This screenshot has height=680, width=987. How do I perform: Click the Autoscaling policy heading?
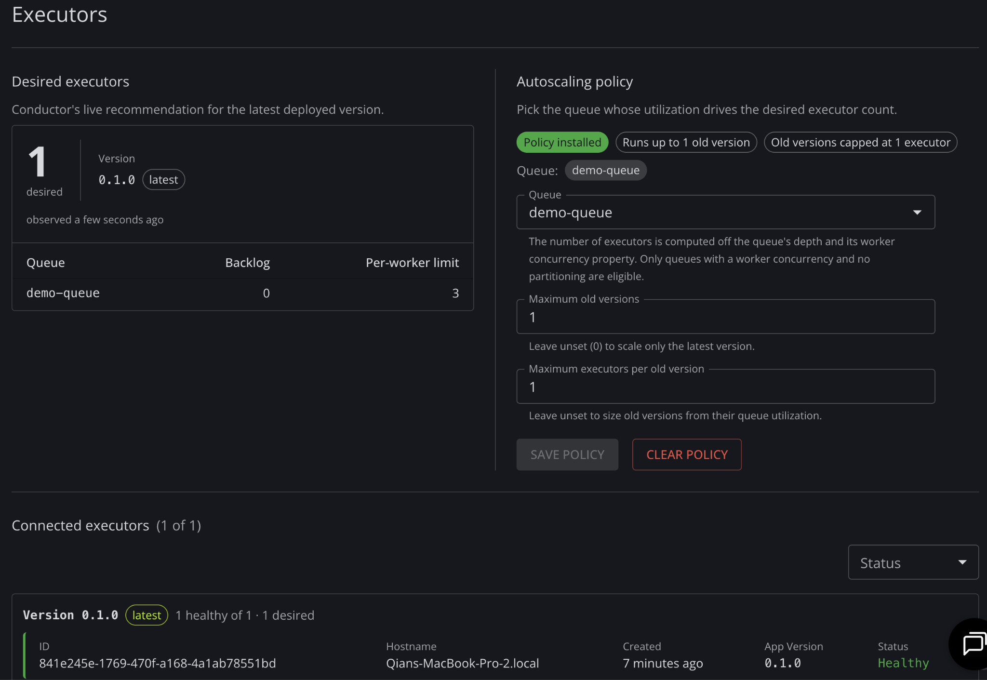coord(575,82)
